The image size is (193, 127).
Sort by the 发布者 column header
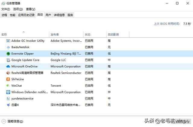point(66,34)
